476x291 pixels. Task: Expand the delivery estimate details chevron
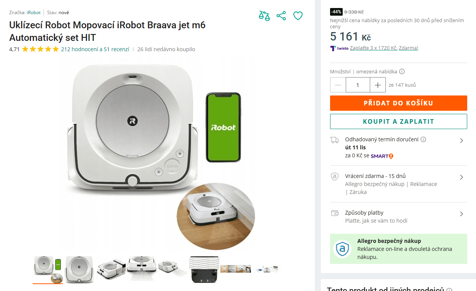462,140
